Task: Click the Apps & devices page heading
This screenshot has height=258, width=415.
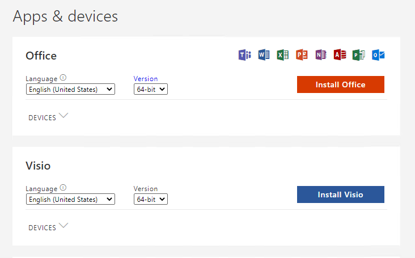Action: click(65, 16)
